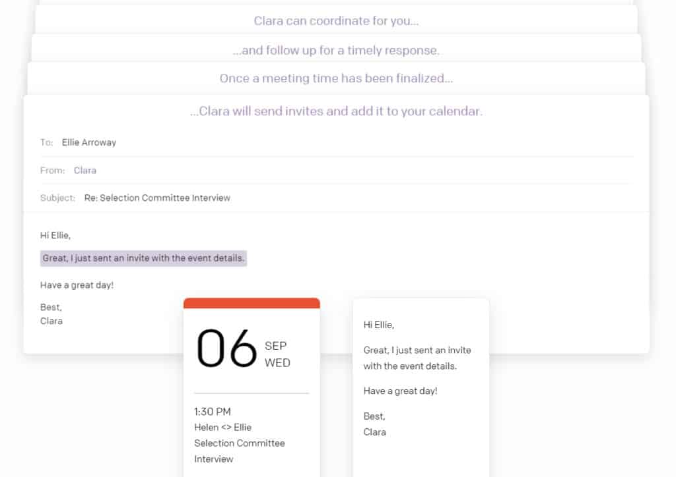Open the "...and follow up for a timely response" card

click(x=336, y=50)
